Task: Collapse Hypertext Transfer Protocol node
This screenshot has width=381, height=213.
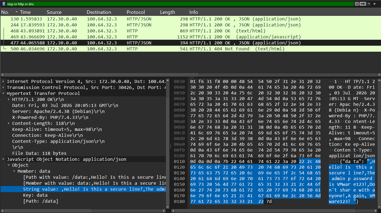Action: [3, 93]
